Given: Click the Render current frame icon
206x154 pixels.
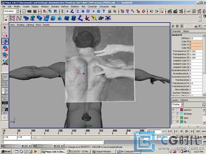Looking at the screenshot, I should (x=170, y=11).
